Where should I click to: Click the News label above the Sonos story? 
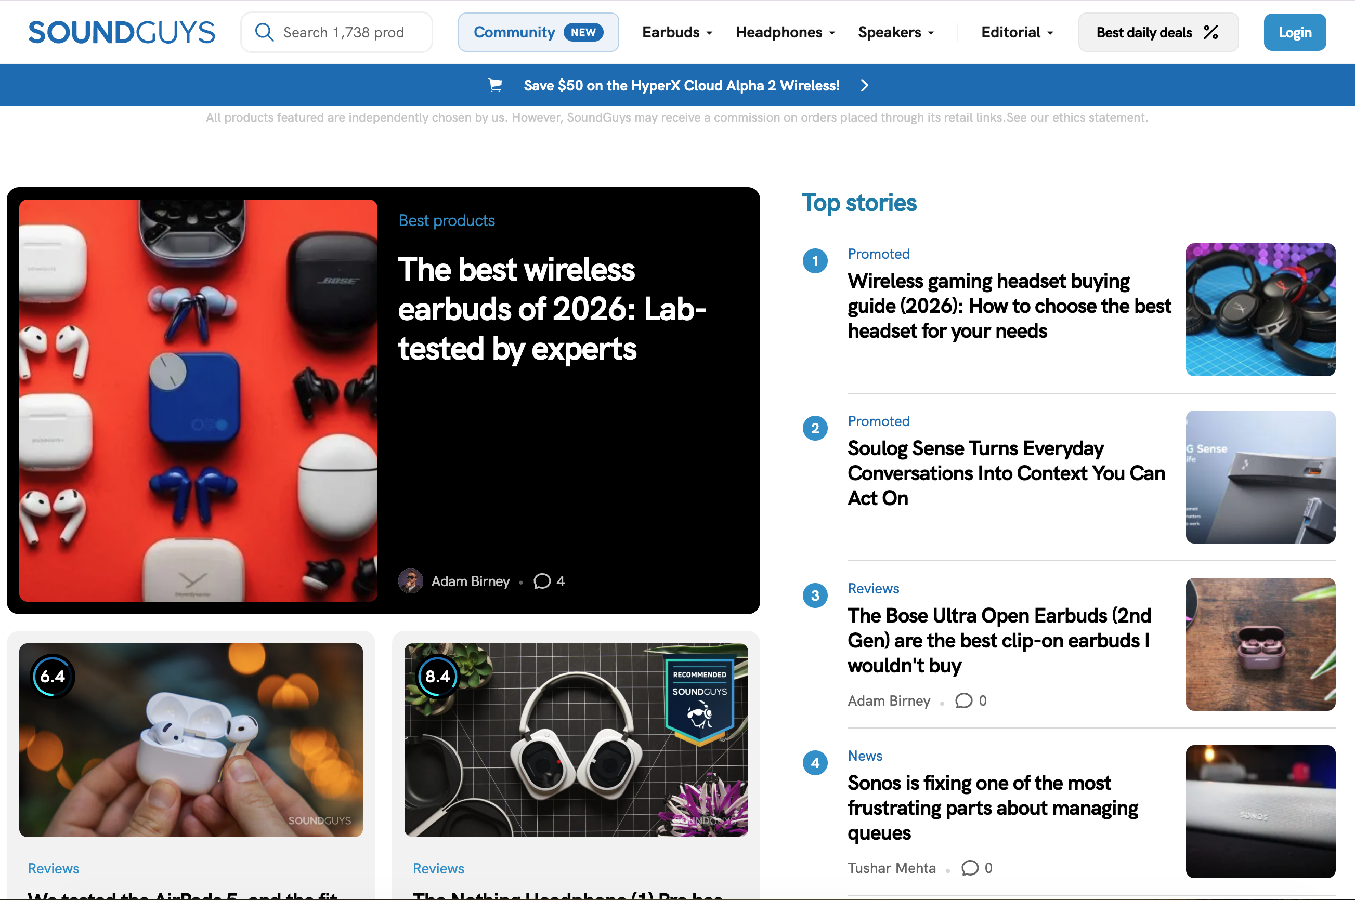(865, 756)
